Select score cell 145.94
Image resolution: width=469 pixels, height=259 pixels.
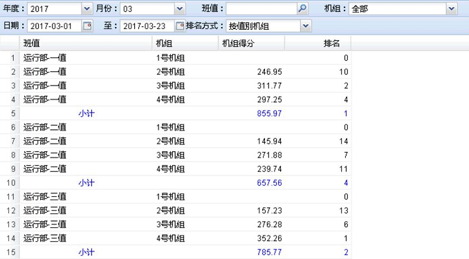pos(269,142)
